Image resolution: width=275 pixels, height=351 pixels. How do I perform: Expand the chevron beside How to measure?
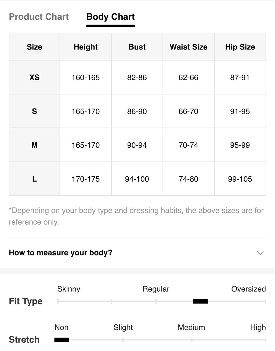point(260,253)
